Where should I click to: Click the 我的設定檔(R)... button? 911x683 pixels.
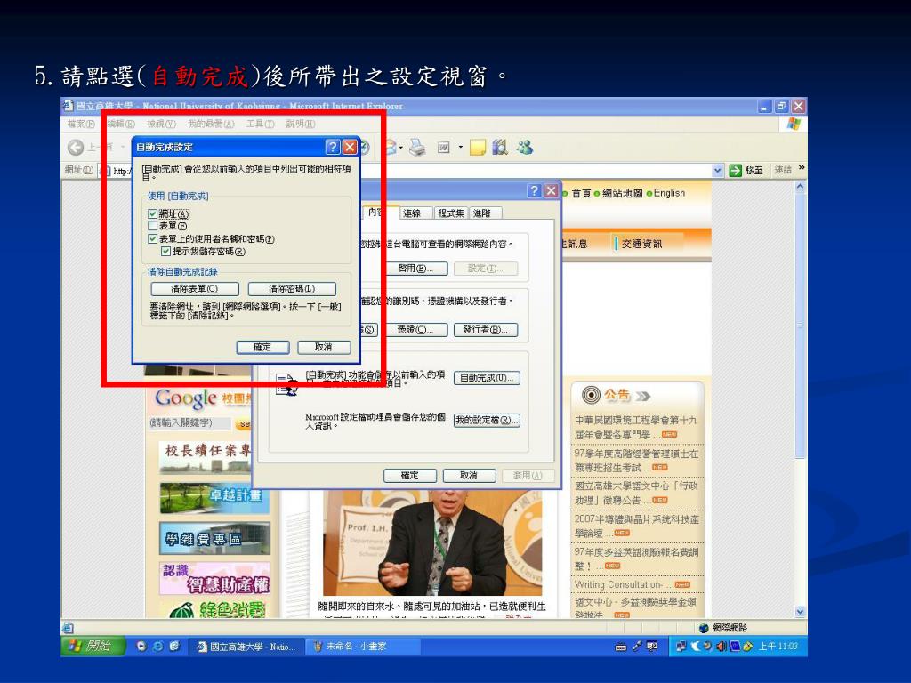coord(487,420)
